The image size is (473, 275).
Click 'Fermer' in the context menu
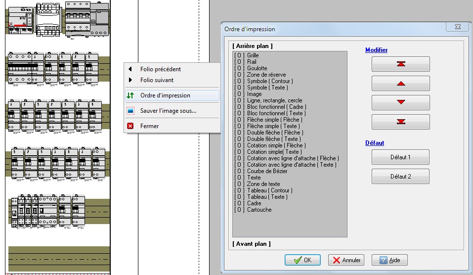pyautogui.click(x=149, y=126)
